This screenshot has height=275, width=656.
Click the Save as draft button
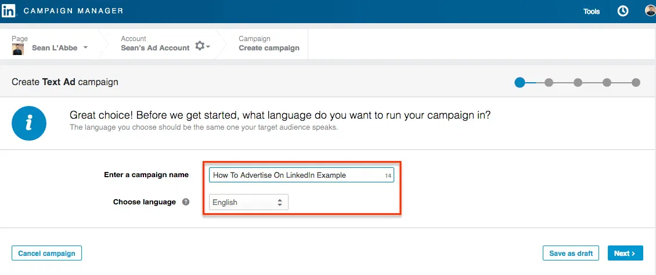[x=571, y=254]
